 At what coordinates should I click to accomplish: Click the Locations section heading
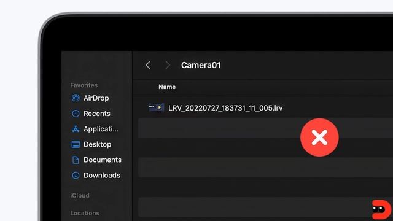[x=85, y=213]
